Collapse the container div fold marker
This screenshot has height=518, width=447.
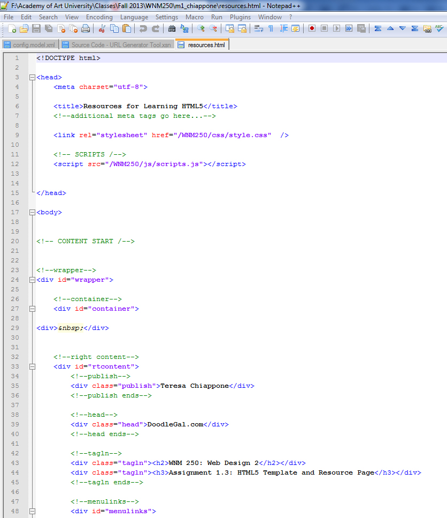[32, 309]
